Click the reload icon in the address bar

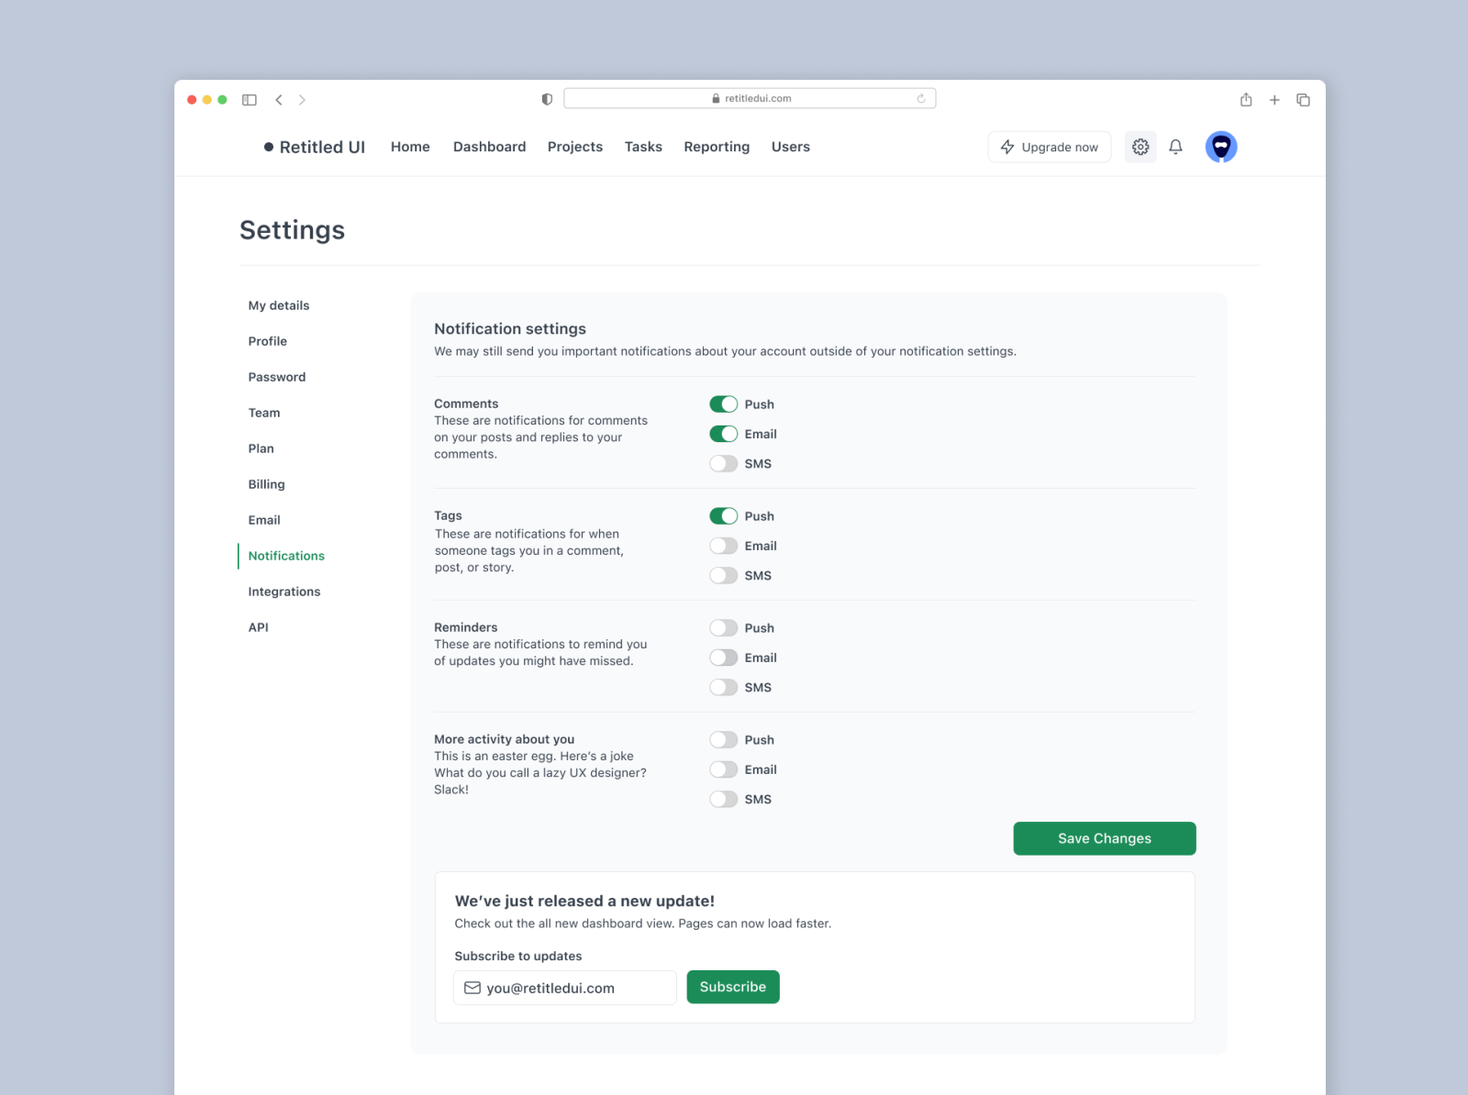click(921, 98)
